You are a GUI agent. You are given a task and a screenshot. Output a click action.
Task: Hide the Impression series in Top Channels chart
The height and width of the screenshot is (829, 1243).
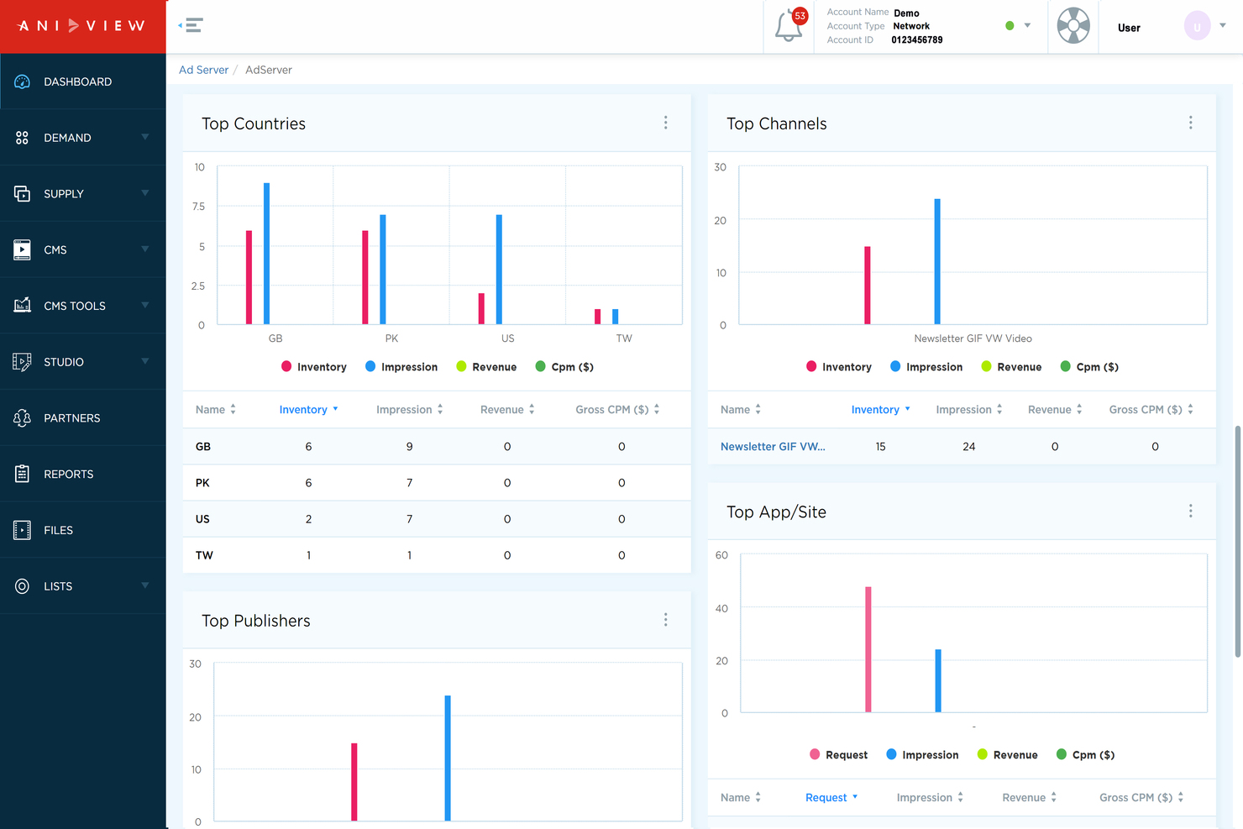(926, 366)
